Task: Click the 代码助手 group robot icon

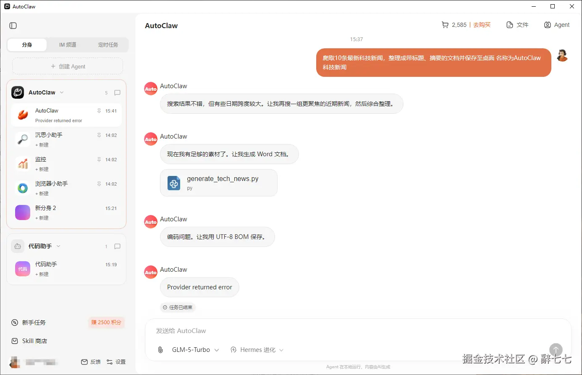Action: [x=18, y=246]
